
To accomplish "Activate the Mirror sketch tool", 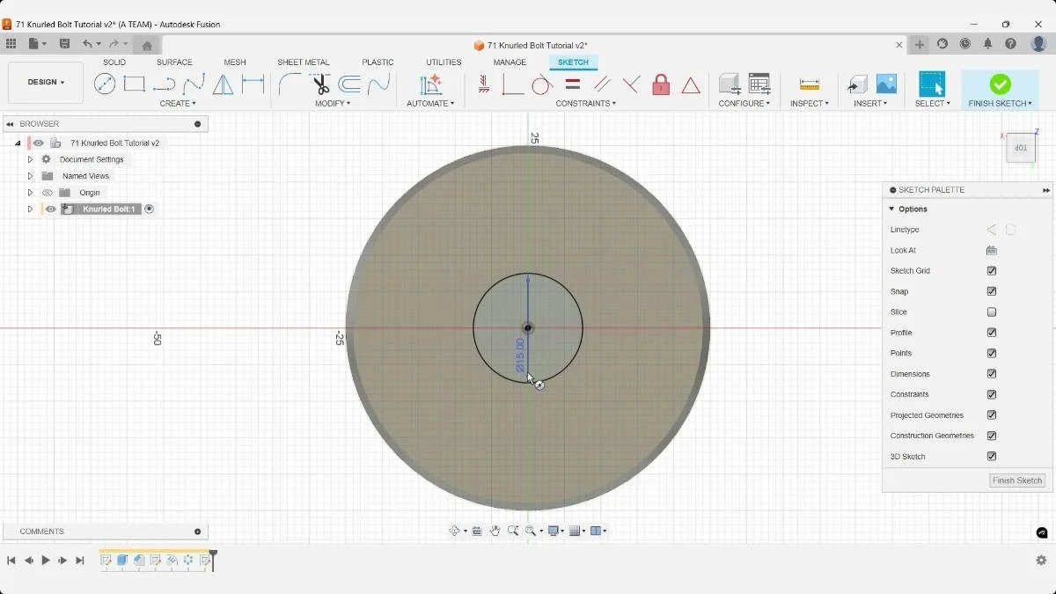I will pyautogui.click(x=224, y=84).
